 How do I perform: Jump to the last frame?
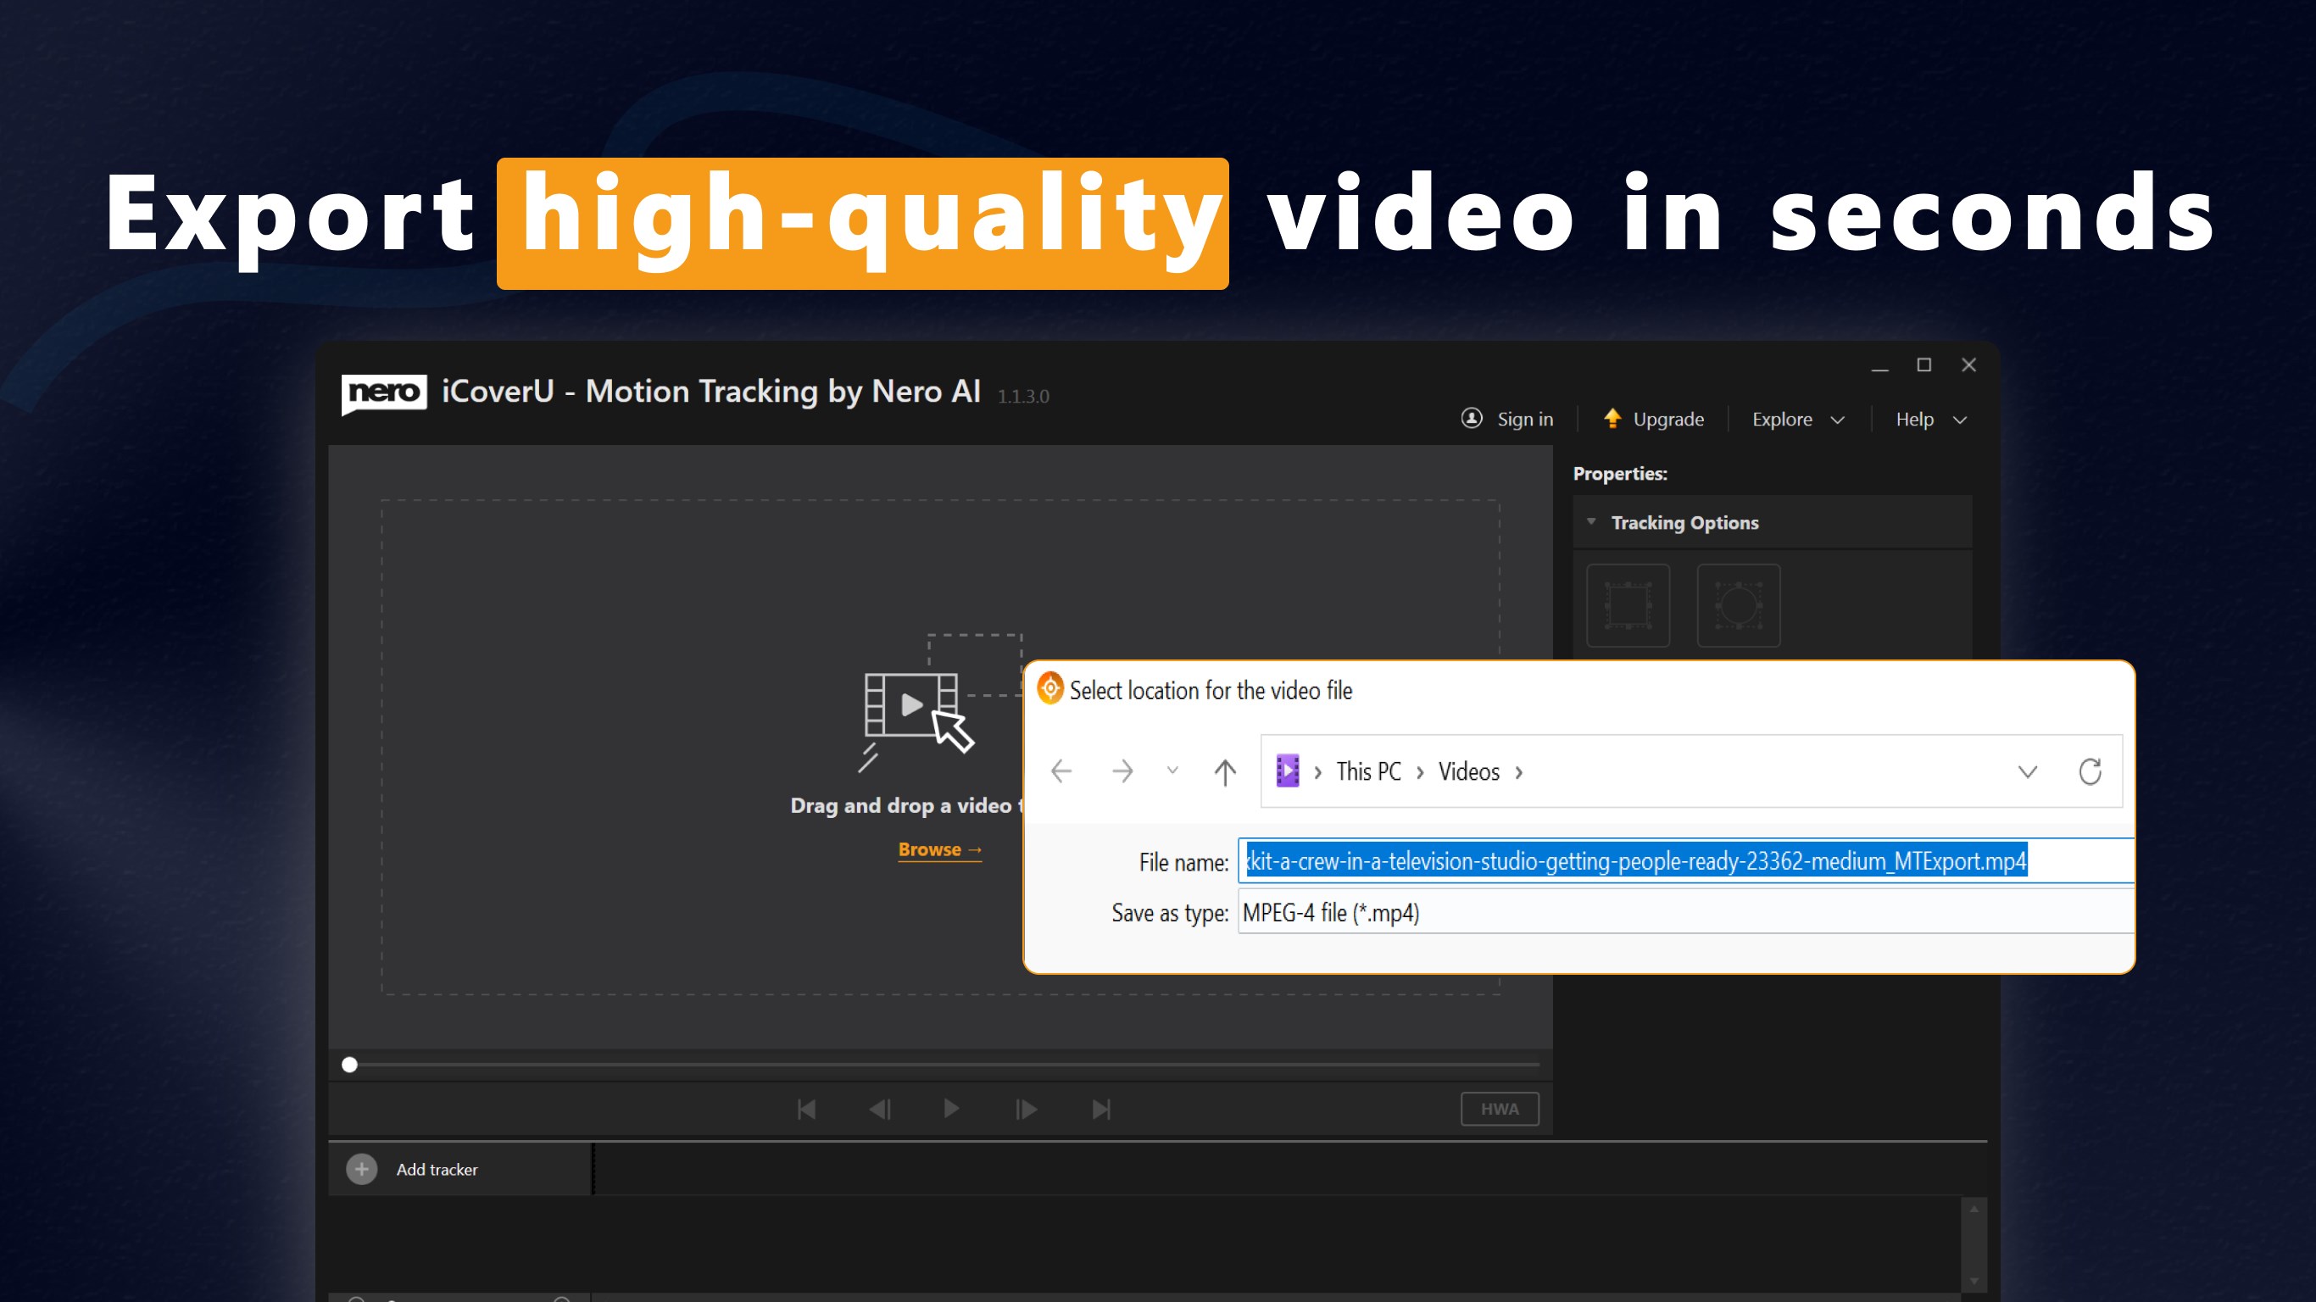click(x=1100, y=1110)
